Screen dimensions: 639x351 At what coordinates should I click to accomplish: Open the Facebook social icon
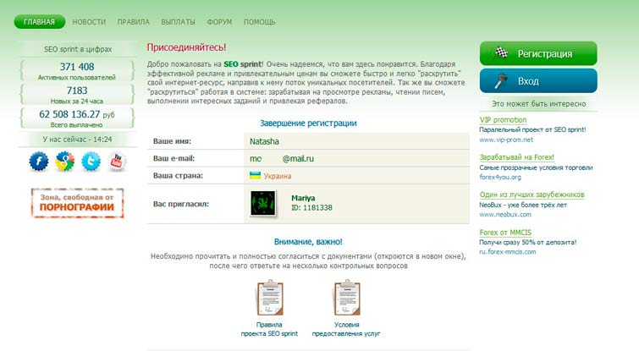click(x=39, y=162)
